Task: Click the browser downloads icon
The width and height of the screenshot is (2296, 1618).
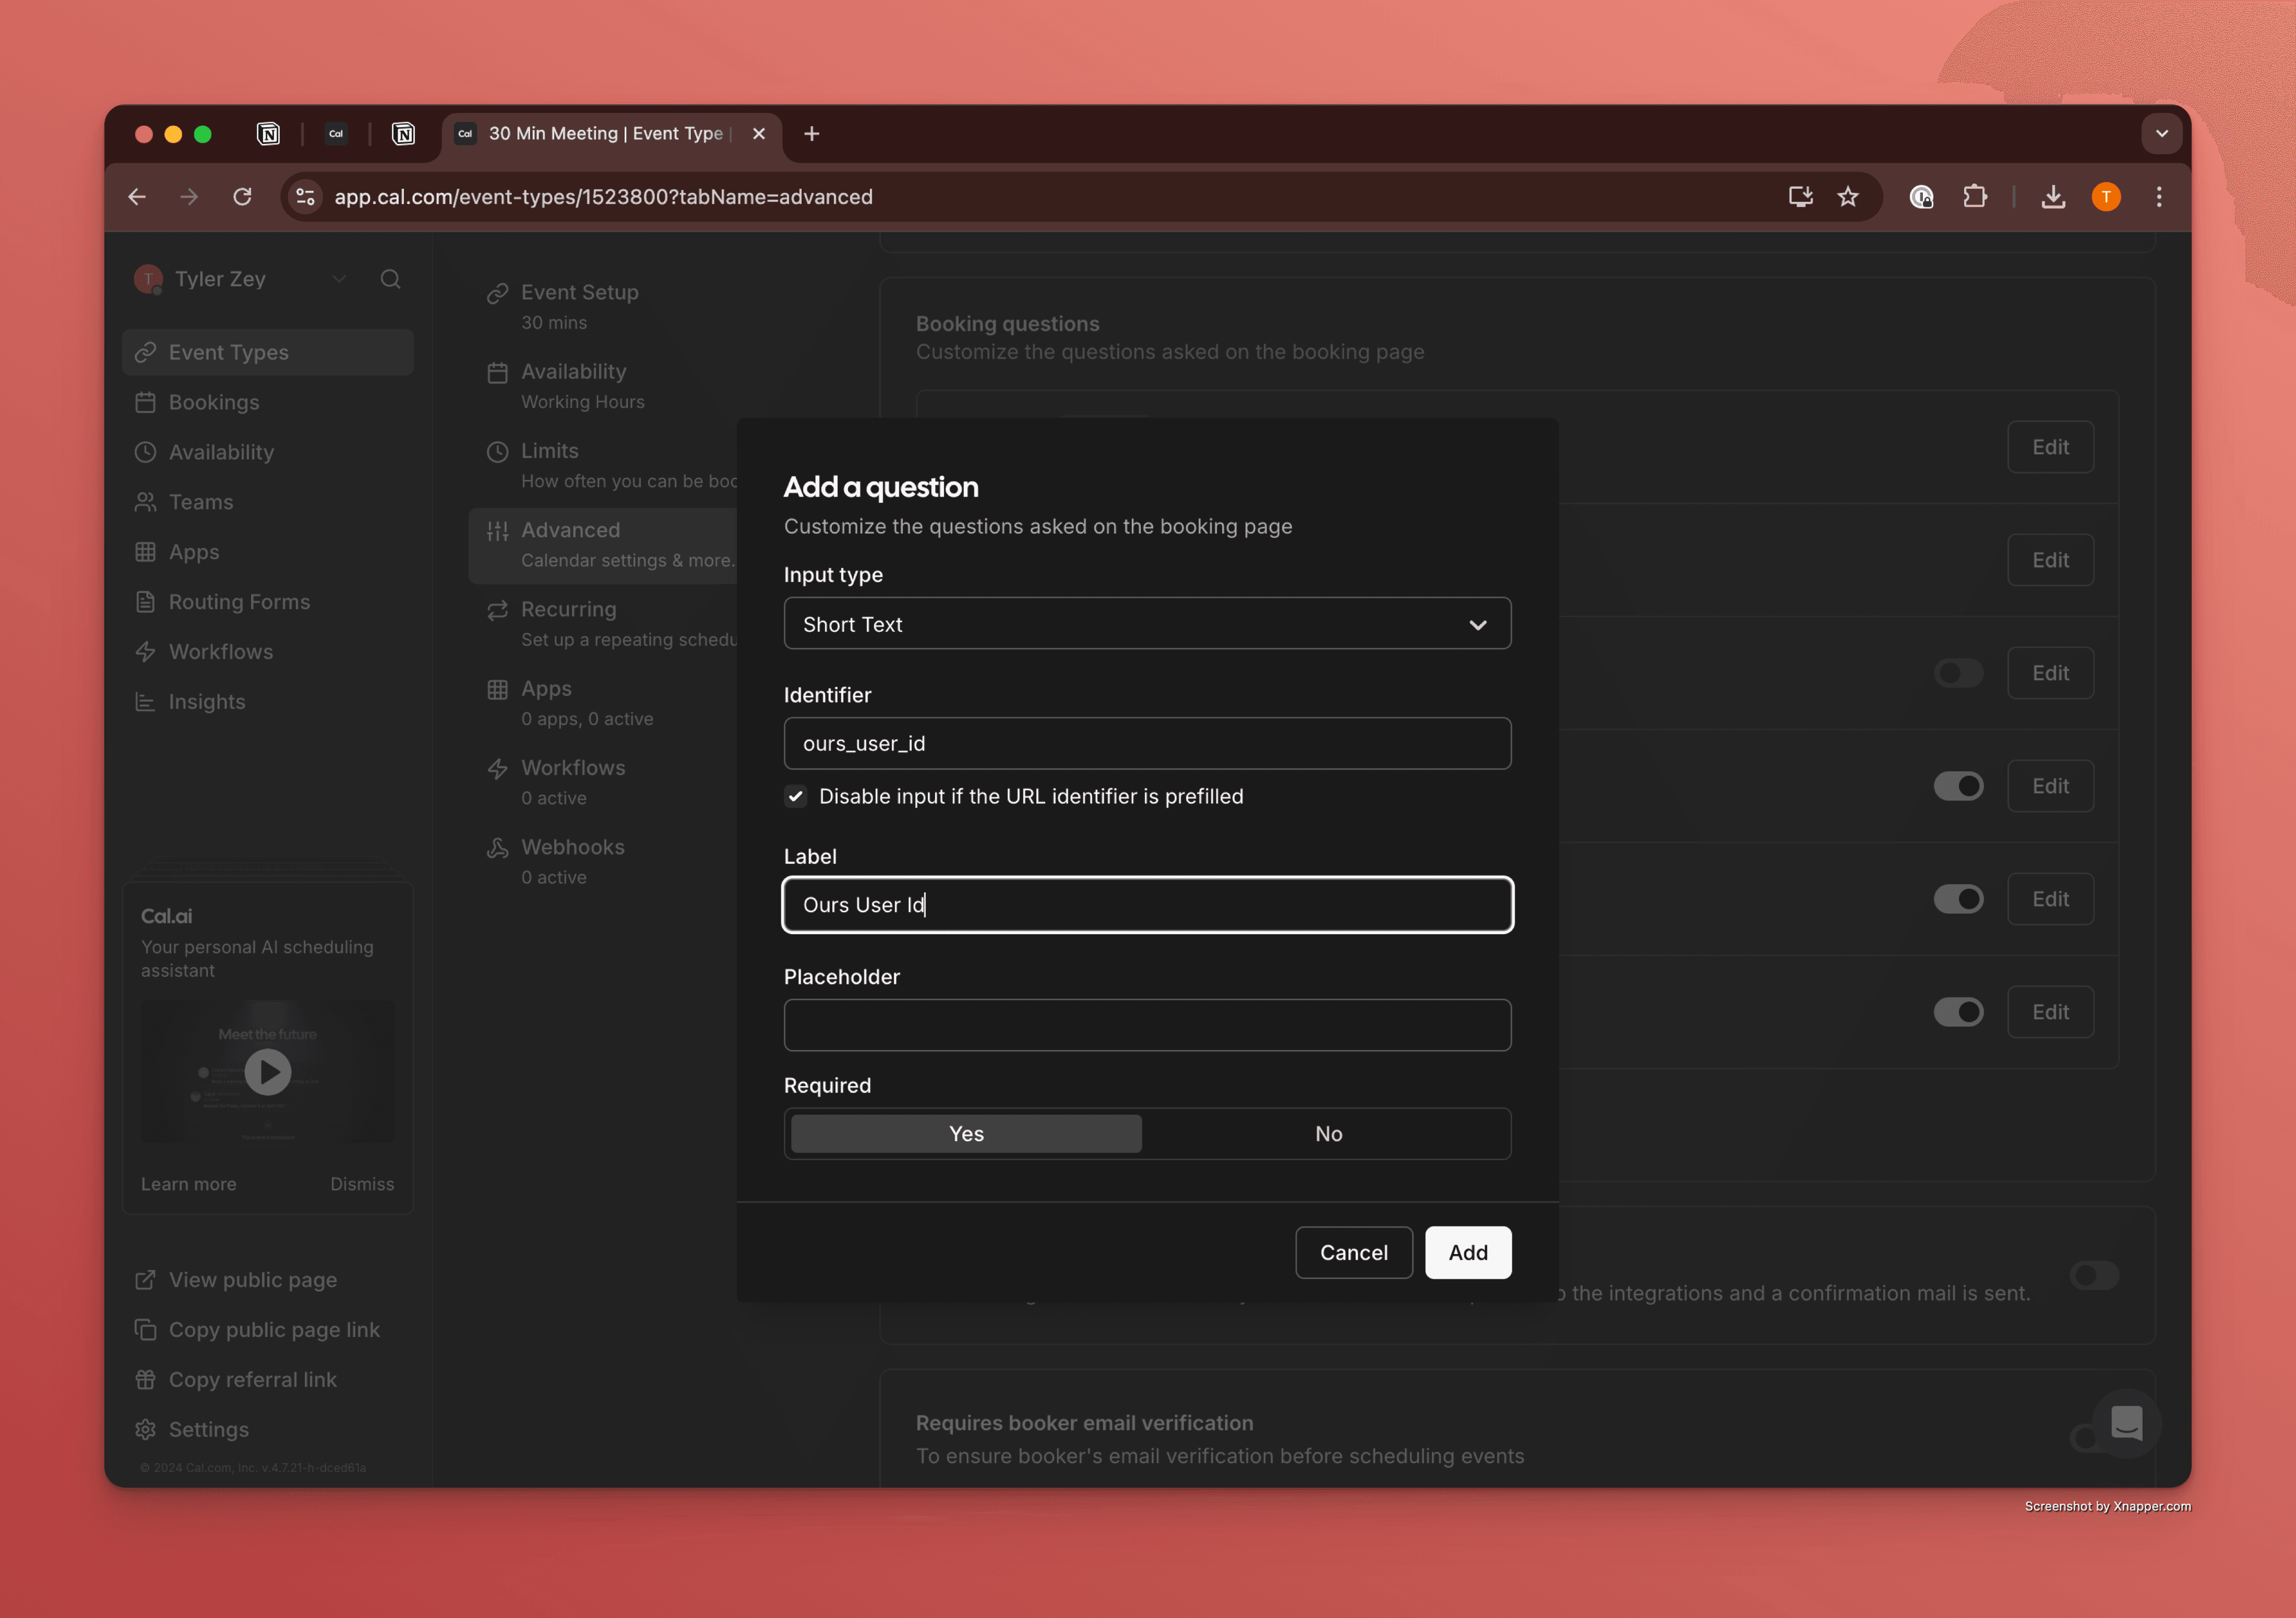Action: click(2052, 197)
